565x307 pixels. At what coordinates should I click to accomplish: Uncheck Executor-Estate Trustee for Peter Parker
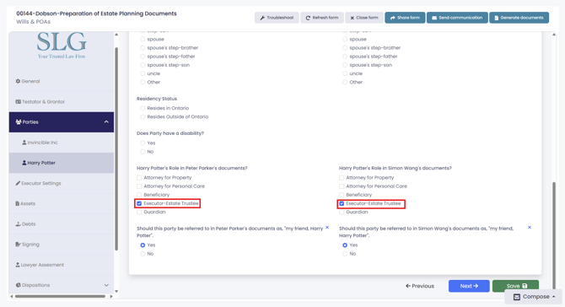[139, 203]
